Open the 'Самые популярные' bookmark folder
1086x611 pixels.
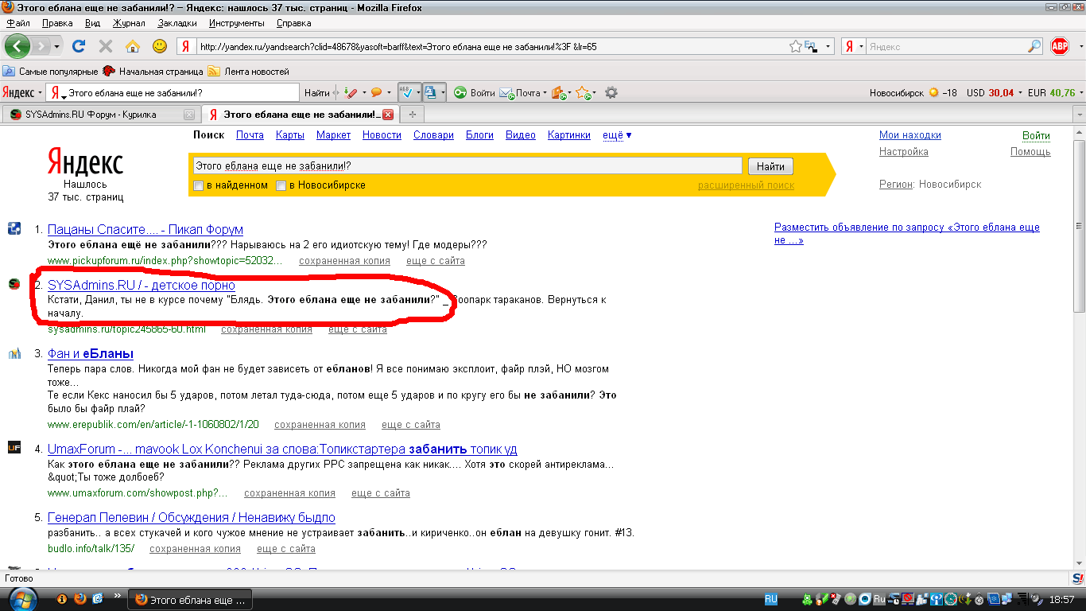51,72
